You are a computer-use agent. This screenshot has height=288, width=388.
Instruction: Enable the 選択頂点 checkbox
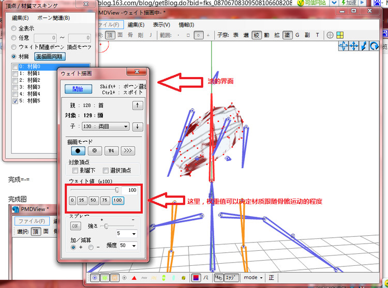(x=106, y=170)
